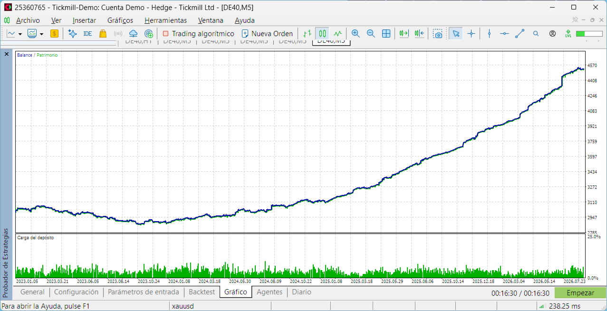Viewport: 607px width, 311px height.
Task: Switch chart to candlestick display mode
Action: coord(323,34)
